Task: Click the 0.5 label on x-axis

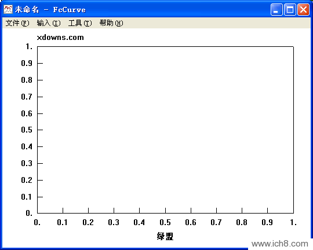Action: point(165,222)
